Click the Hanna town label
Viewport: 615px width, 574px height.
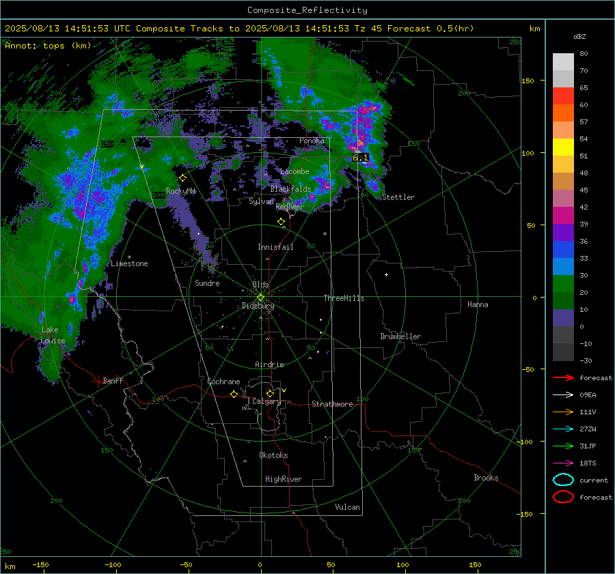[x=478, y=304]
